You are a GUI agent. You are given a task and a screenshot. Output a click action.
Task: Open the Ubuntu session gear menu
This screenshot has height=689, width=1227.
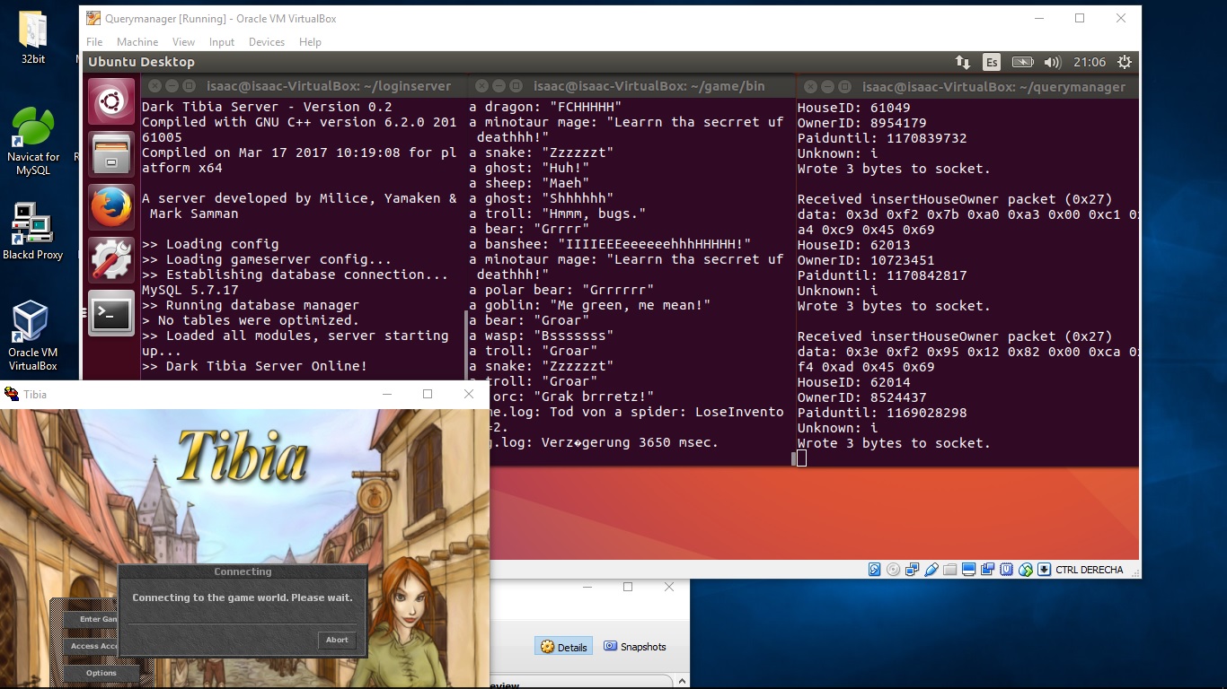[1125, 62]
